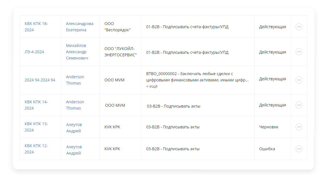
Task: Click Михайлов Александр Семенович's name
Action: [77, 52]
